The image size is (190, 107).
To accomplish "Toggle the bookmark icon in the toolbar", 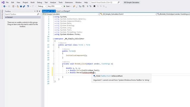I will coord(94,6).
